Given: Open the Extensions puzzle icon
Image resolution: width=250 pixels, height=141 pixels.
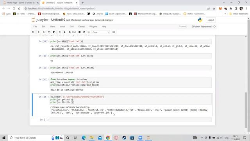Looking at the screenshot, I should (x=231, y=9).
